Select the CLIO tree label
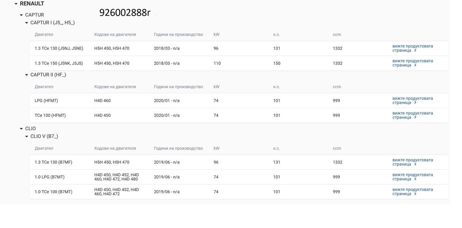The width and height of the screenshot is (462, 228). [x=30, y=129]
